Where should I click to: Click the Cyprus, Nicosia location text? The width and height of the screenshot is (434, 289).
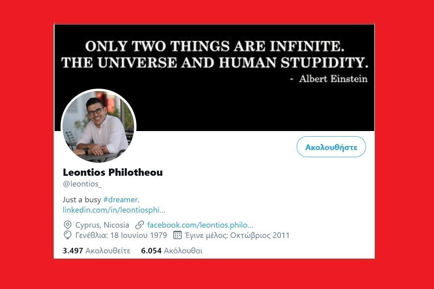pos(102,225)
